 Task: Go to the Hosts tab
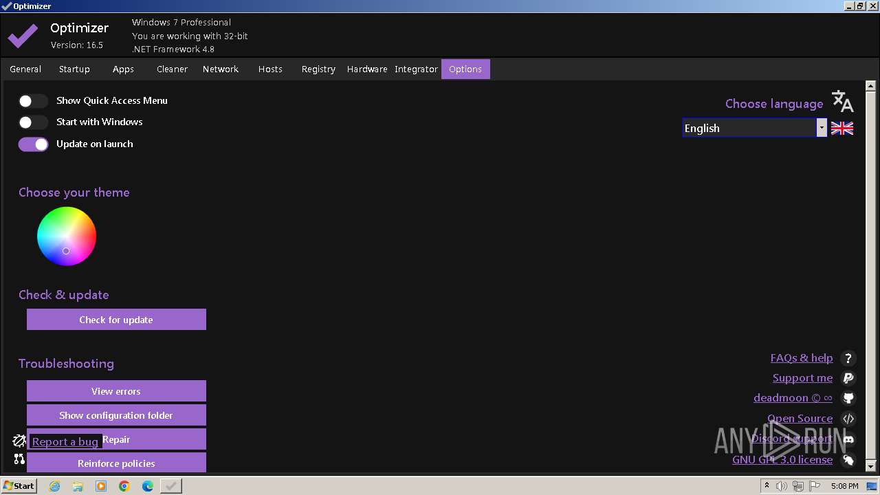click(x=270, y=69)
